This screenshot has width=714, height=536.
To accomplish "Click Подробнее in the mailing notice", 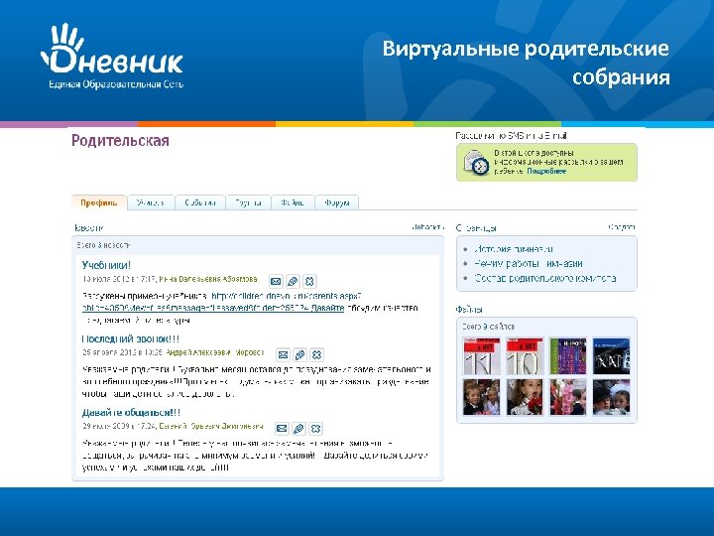I will click(x=546, y=171).
